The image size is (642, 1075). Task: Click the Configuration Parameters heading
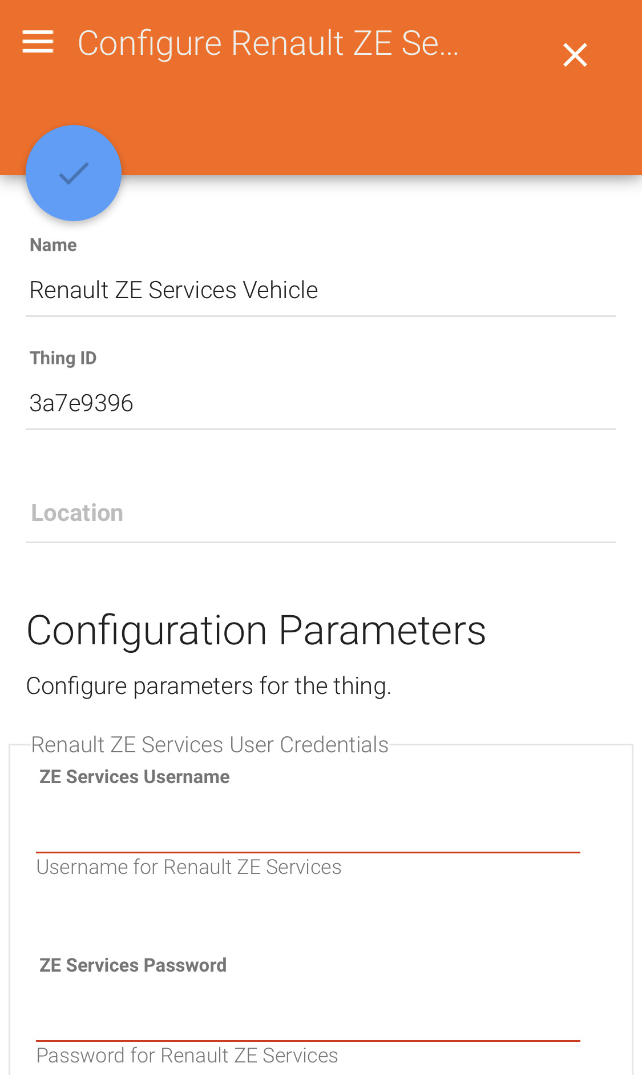pos(256,631)
